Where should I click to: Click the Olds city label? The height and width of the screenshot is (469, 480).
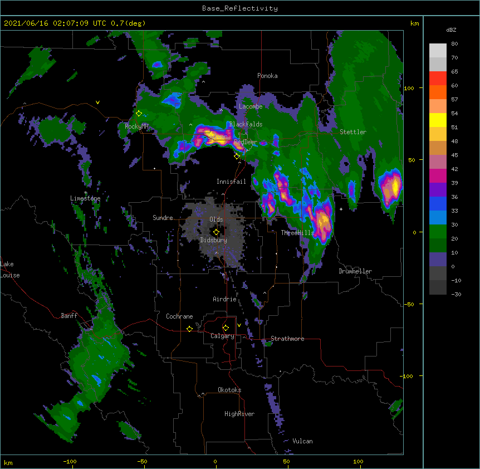(216, 219)
